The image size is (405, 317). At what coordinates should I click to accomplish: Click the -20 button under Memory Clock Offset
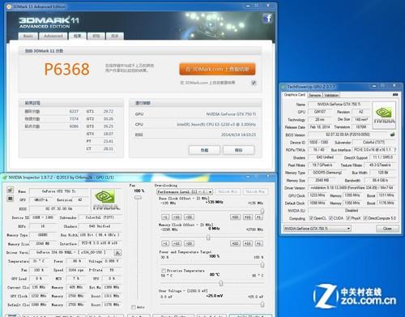tap(189, 243)
